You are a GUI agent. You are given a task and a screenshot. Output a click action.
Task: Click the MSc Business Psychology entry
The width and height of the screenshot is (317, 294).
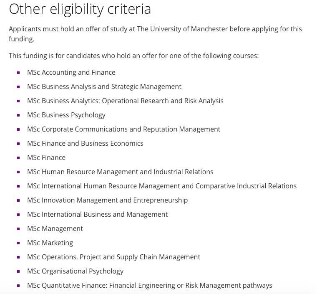66,115
